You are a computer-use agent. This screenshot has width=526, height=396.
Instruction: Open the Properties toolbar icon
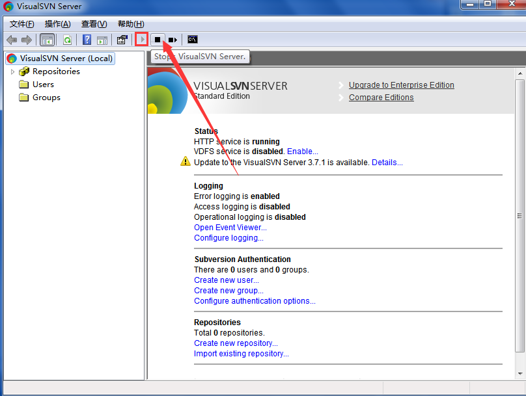[122, 40]
